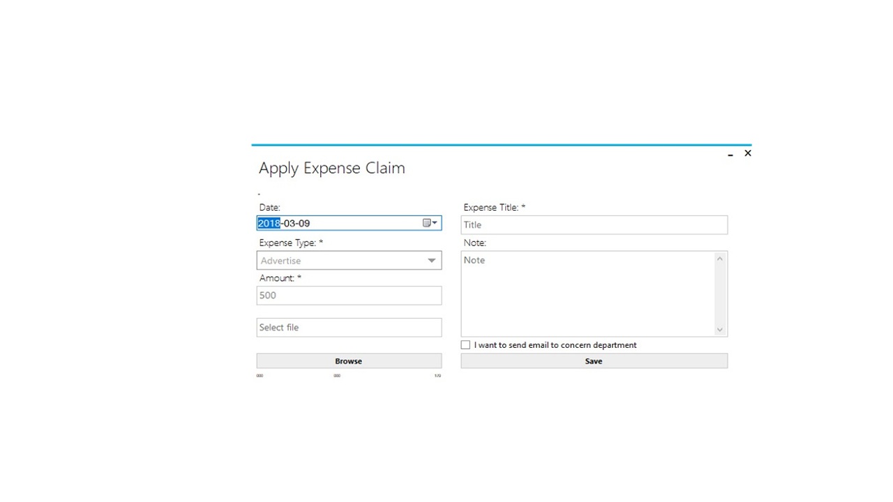Open the Advertise expense type combo box

(x=342, y=261)
